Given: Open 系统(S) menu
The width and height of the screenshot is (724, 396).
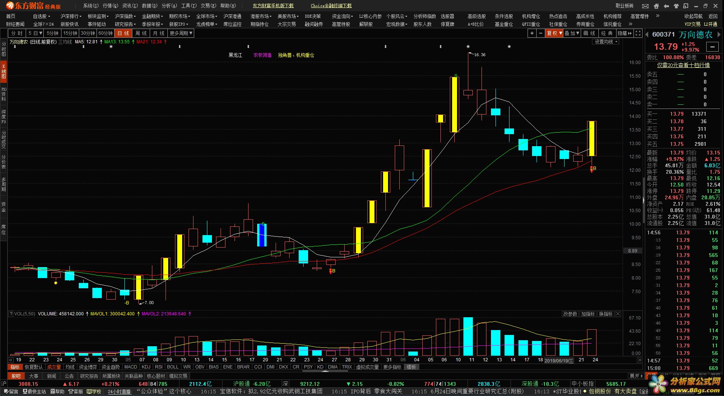Looking at the screenshot, I should coord(90,6).
